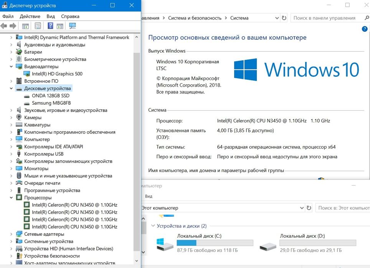Click the show/hide console tree toolbar icon

25,26
